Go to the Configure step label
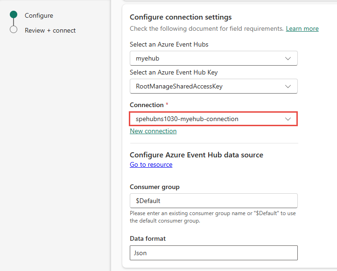 click(39, 15)
